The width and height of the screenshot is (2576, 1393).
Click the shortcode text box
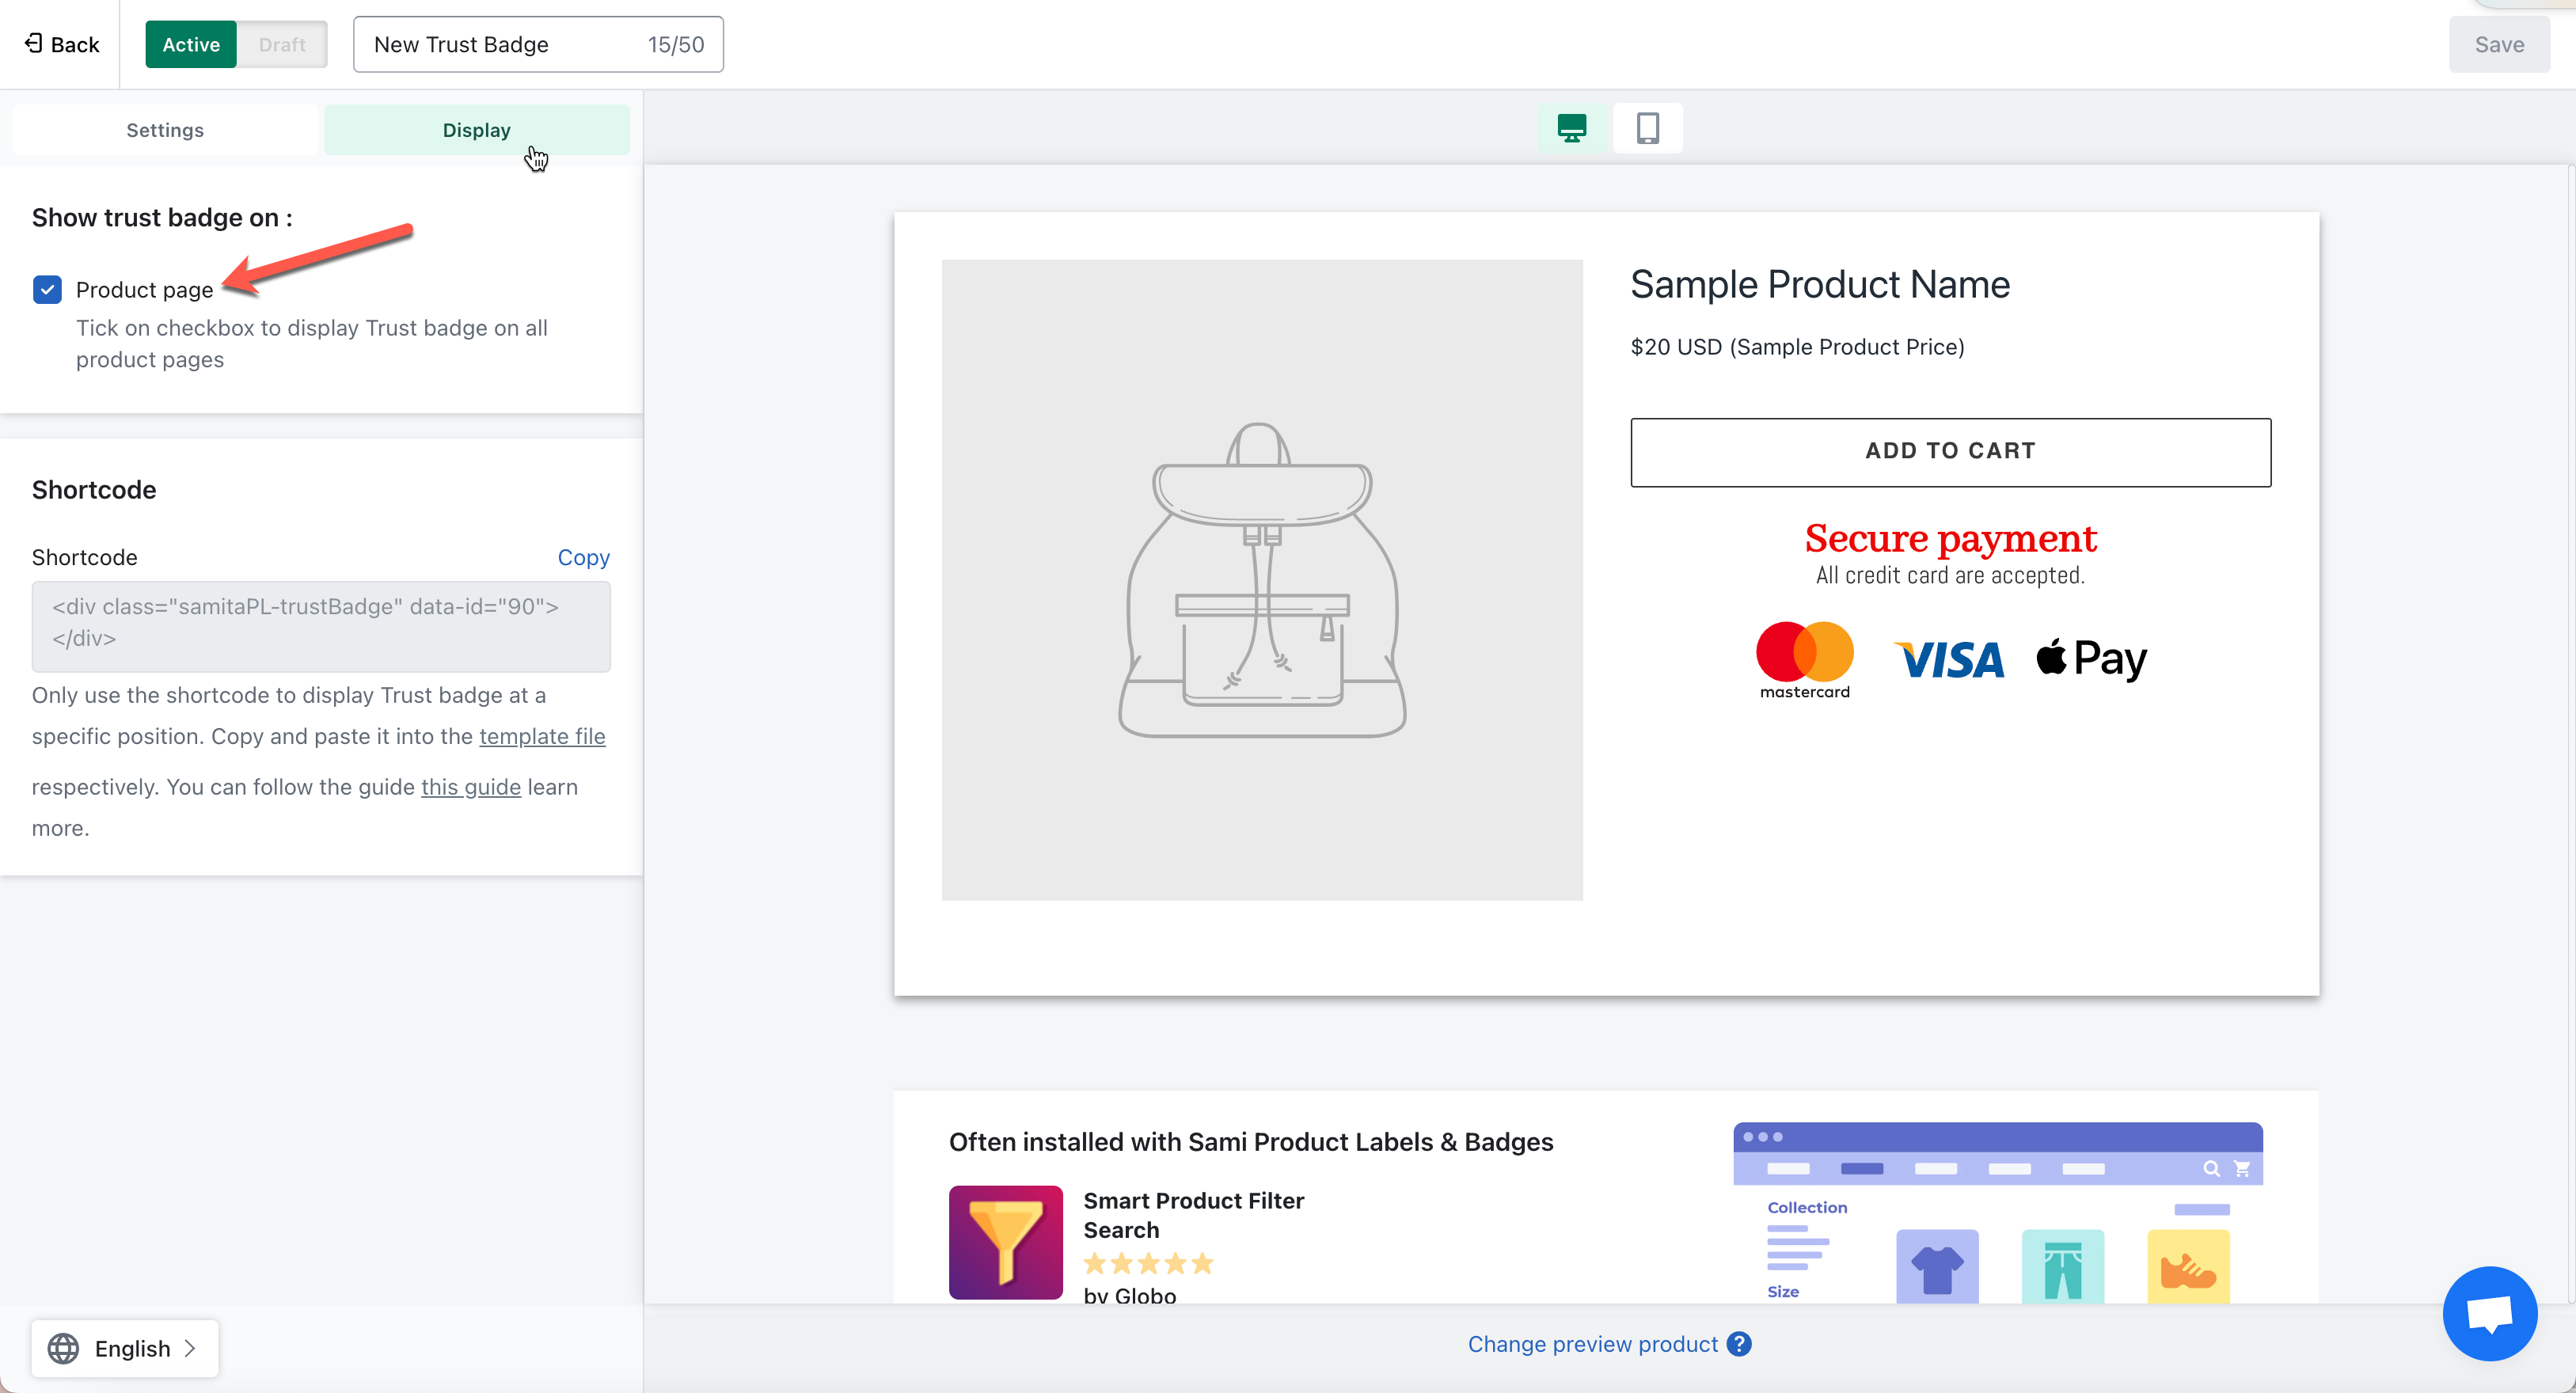[x=321, y=626]
